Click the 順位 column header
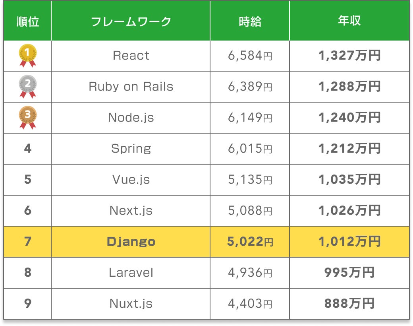The image size is (413, 326). tap(28, 21)
